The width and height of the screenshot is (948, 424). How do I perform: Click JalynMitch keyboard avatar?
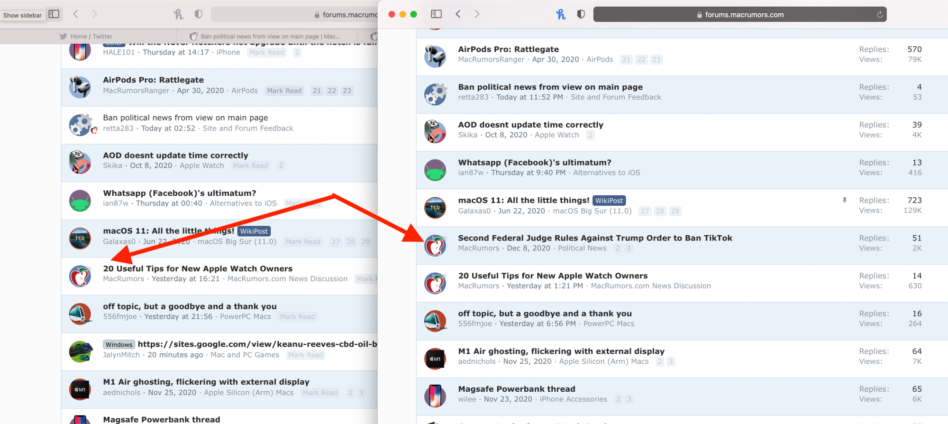[x=80, y=352]
